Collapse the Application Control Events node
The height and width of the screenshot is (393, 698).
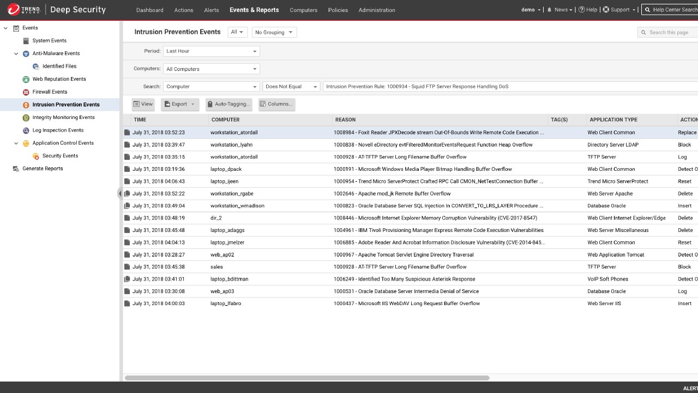pyautogui.click(x=16, y=143)
